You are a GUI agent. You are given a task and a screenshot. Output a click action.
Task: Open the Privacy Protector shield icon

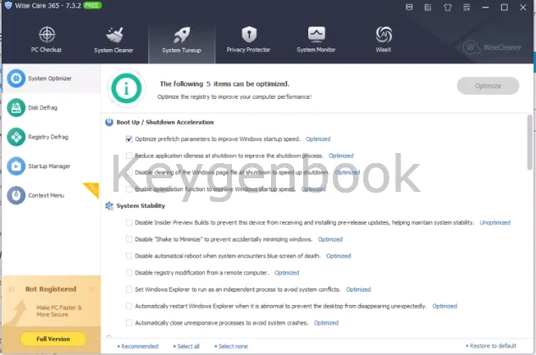tap(248, 38)
